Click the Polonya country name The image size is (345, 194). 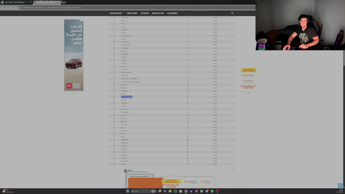tap(124, 118)
